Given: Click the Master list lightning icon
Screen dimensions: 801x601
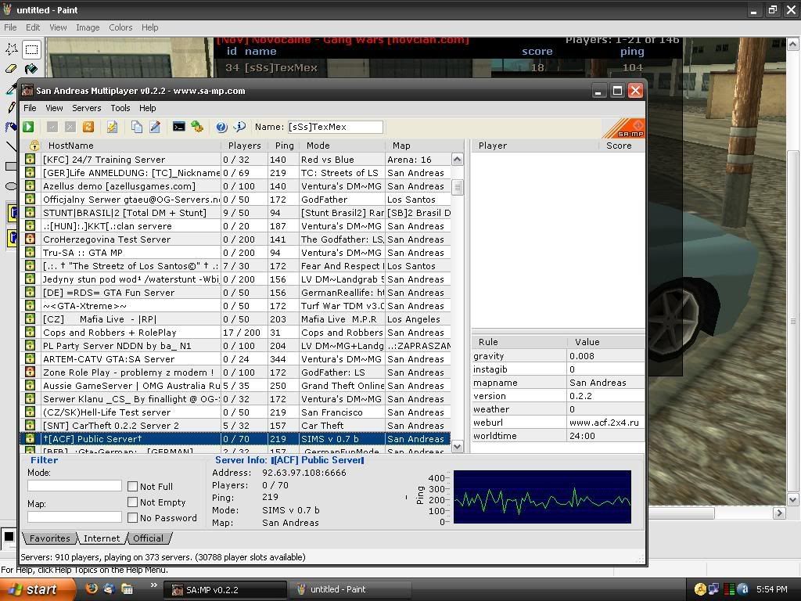Looking at the screenshot, I should coord(112,127).
